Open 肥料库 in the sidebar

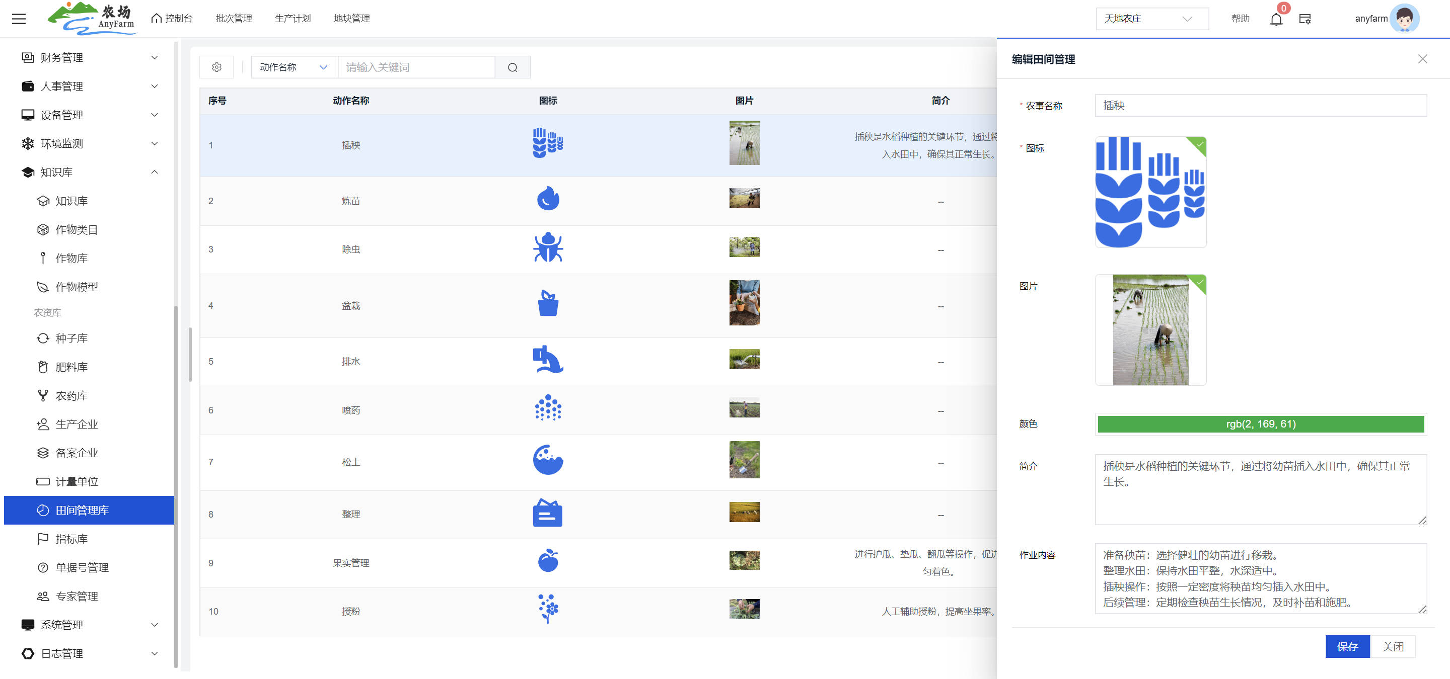point(71,367)
